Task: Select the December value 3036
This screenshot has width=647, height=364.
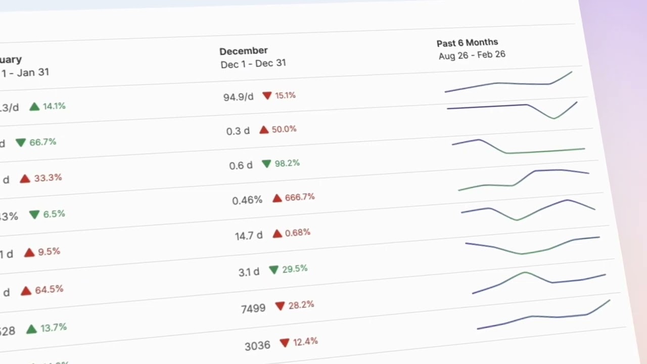Action: (x=257, y=346)
